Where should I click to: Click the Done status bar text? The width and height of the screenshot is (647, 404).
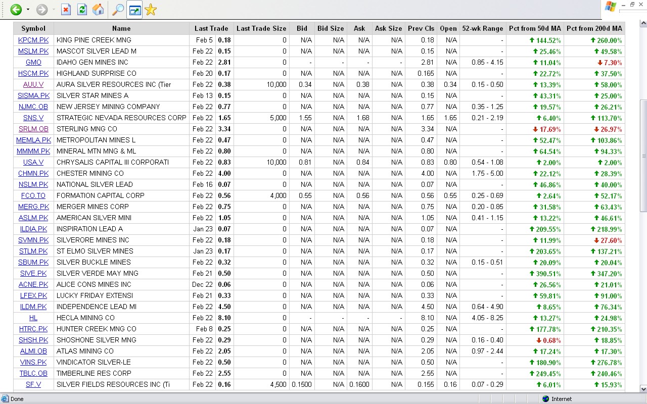pos(17,399)
